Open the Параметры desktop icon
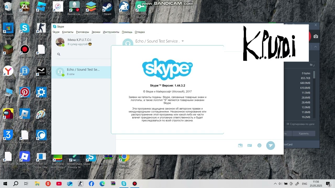 tap(41, 94)
